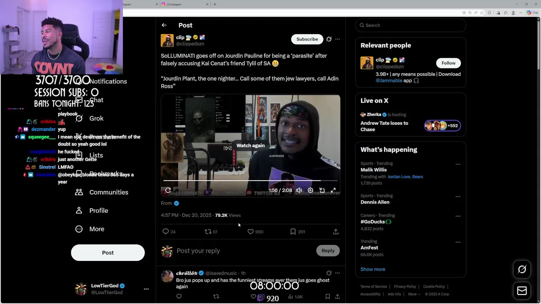Click the replay icon on video
Image resolution: width=541 pixels, height=304 pixels.
tap(168, 190)
